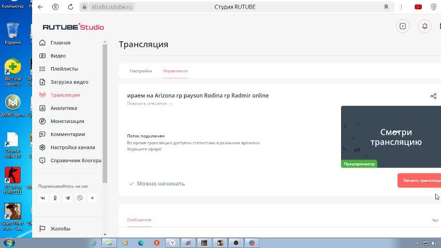Viewport: 441px width, 248px height.
Task: Reload the page with refresh icon
Action: (70, 7)
